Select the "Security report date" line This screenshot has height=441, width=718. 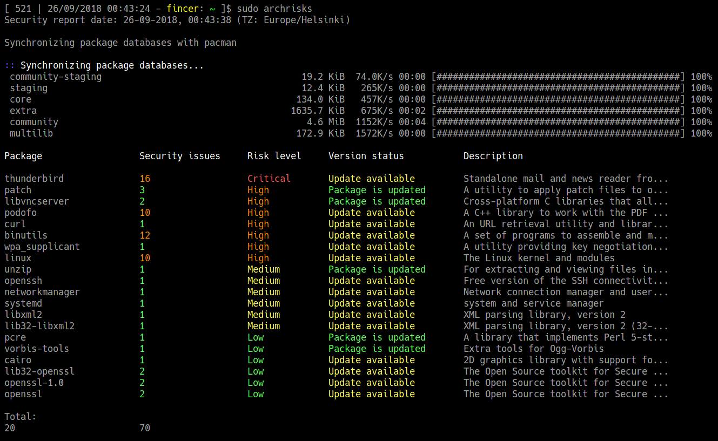tap(177, 20)
